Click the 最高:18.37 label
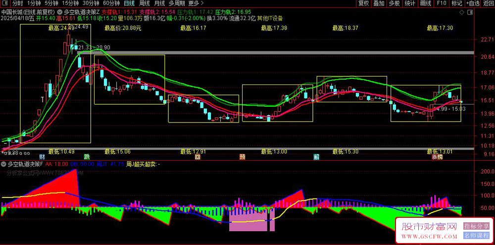 coord(346,28)
